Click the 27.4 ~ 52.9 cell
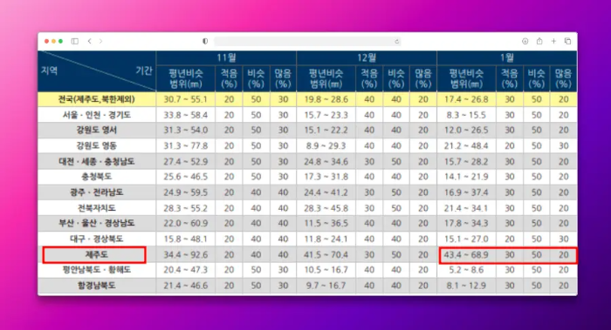Screen dimensions: 611x330 (x=185, y=161)
